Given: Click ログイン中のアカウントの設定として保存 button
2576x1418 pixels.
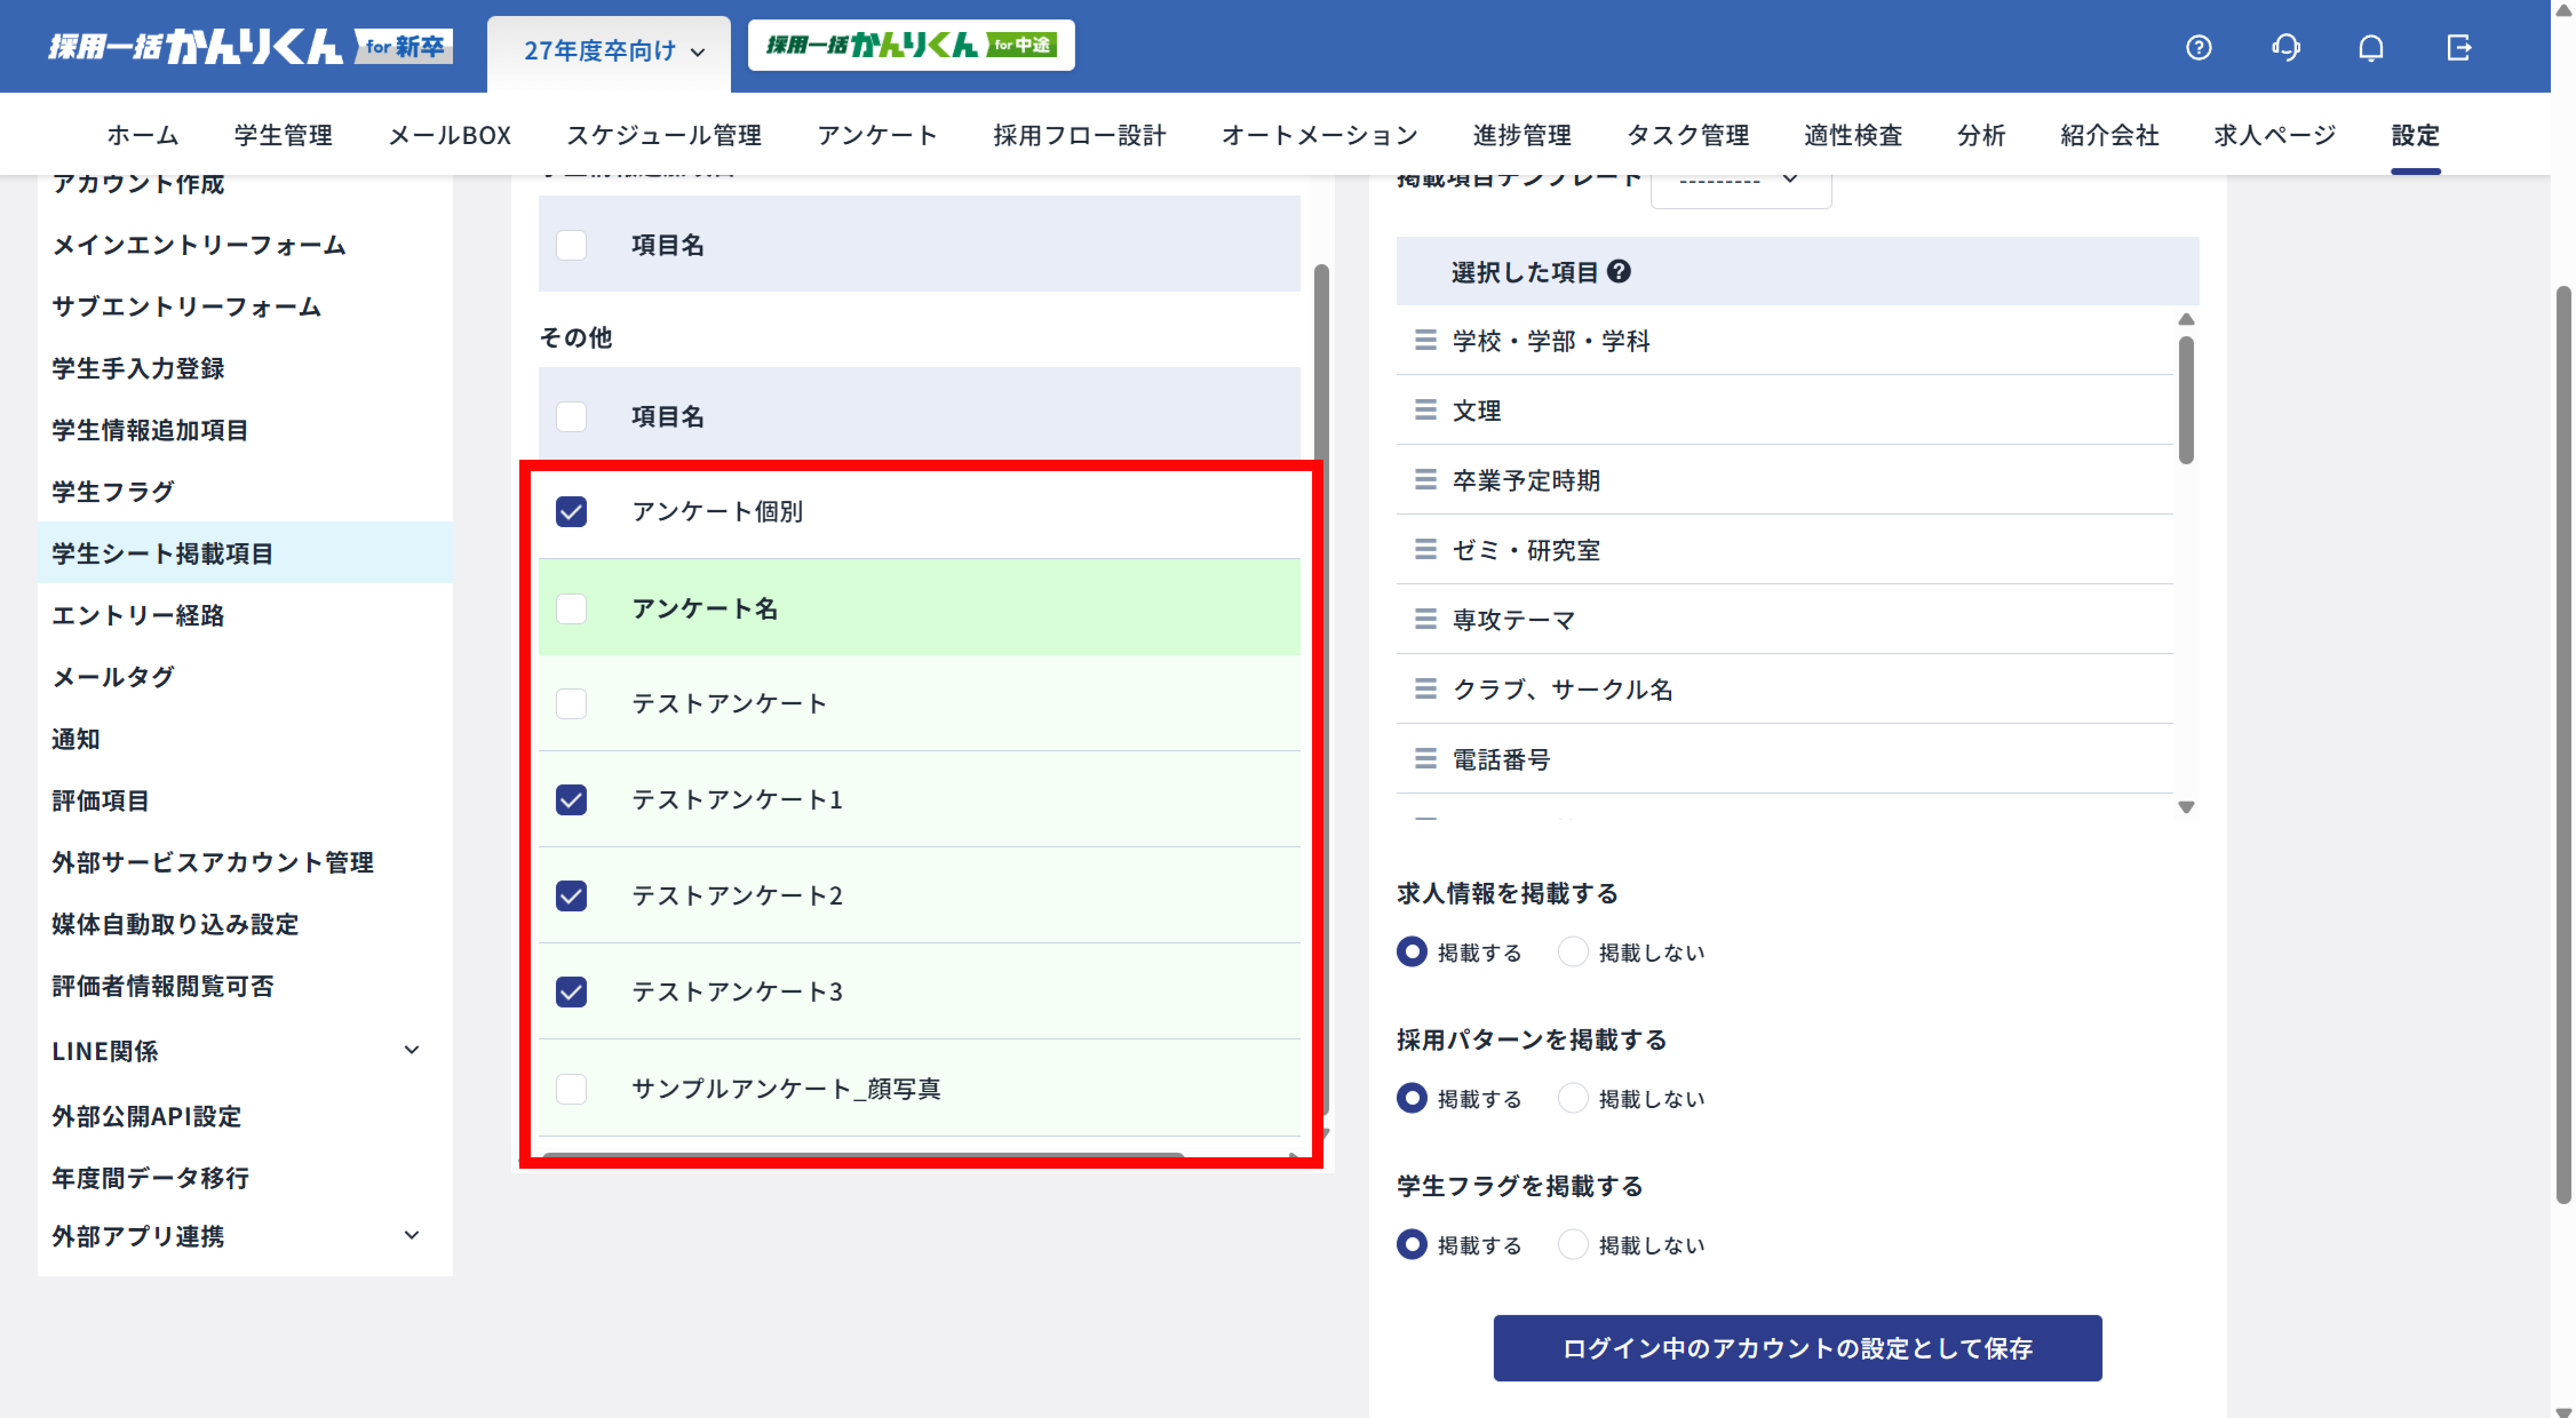Looking at the screenshot, I should coord(1797,1347).
